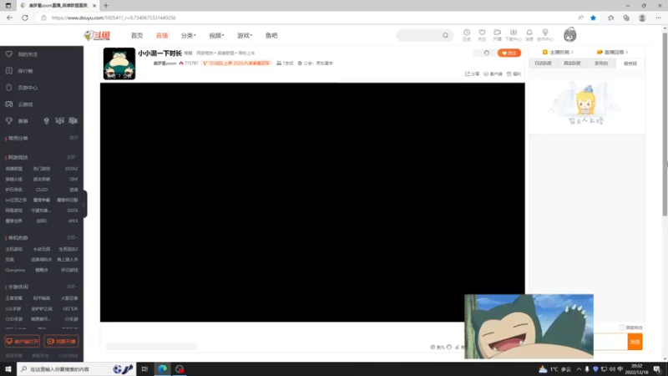Open 直播回看 chevron link
The width and height of the screenshot is (668, 376).
[x=613, y=52]
